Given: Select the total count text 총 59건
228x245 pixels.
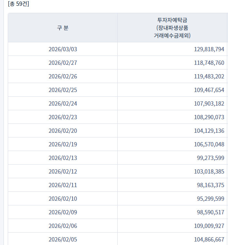Looking at the screenshot, I should coord(18,4).
